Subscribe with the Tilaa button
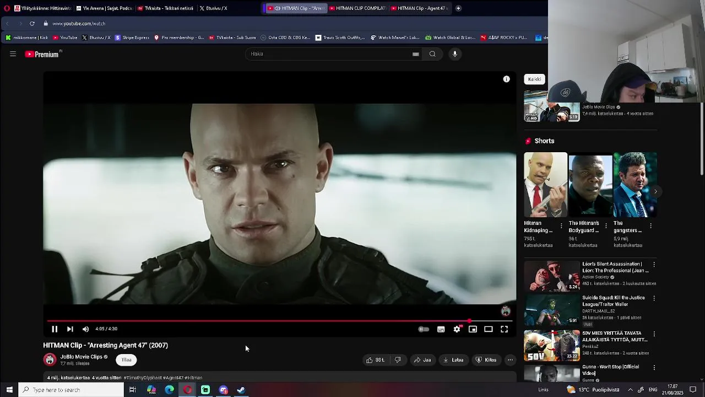This screenshot has height=397, width=705. coord(126,360)
